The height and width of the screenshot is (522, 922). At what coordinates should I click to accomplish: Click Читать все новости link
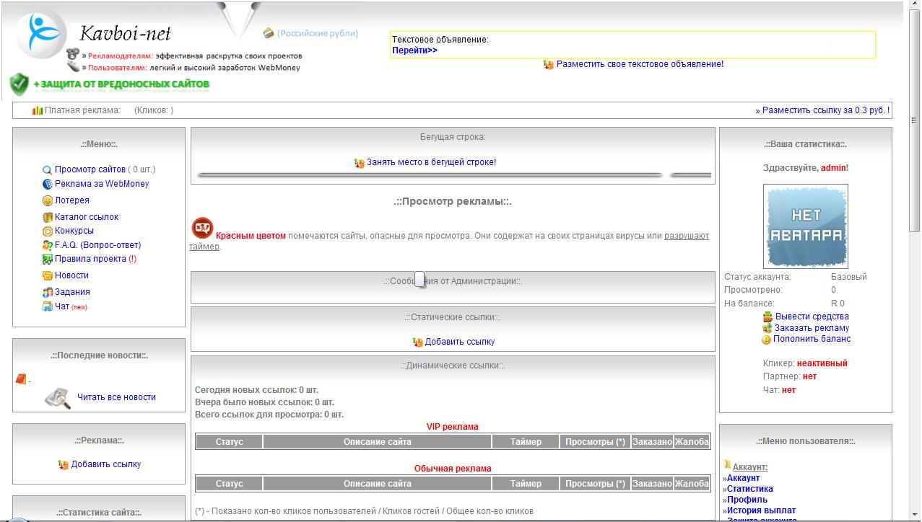click(116, 397)
